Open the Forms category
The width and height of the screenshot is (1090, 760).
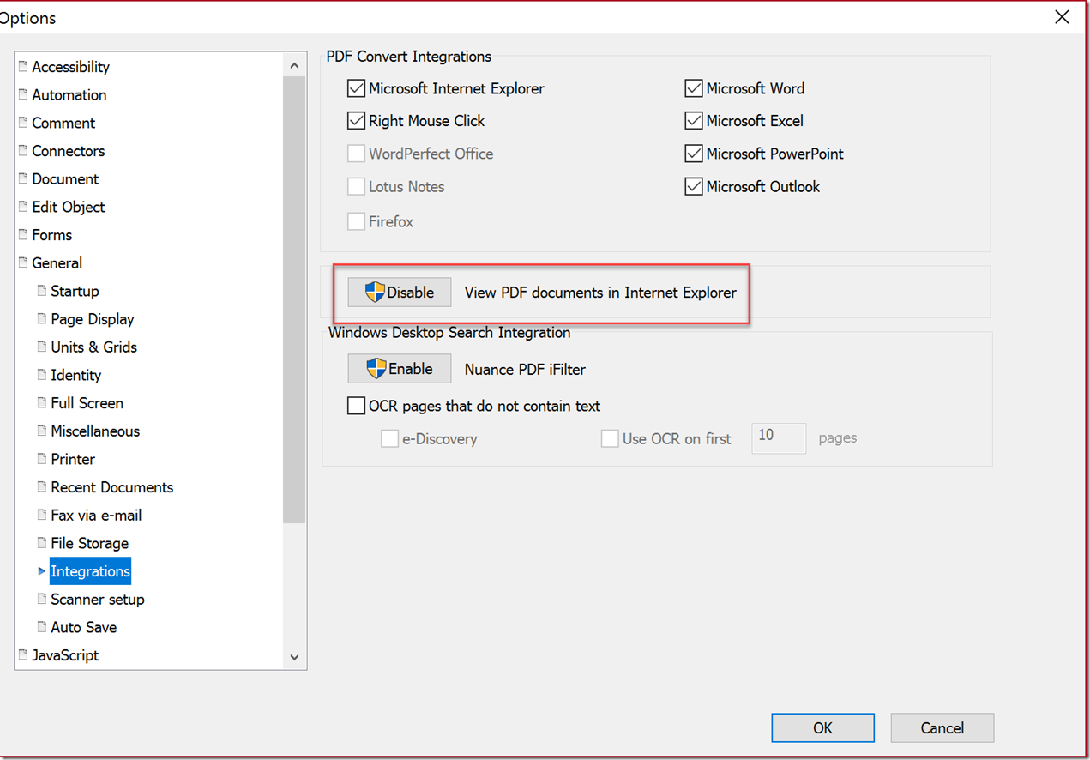[x=52, y=235]
